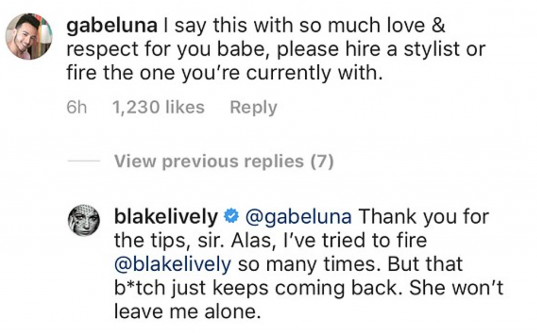
Task: Click the line "fire the one you're currently with."
Action: pyautogui.click(x=222, y=73)
